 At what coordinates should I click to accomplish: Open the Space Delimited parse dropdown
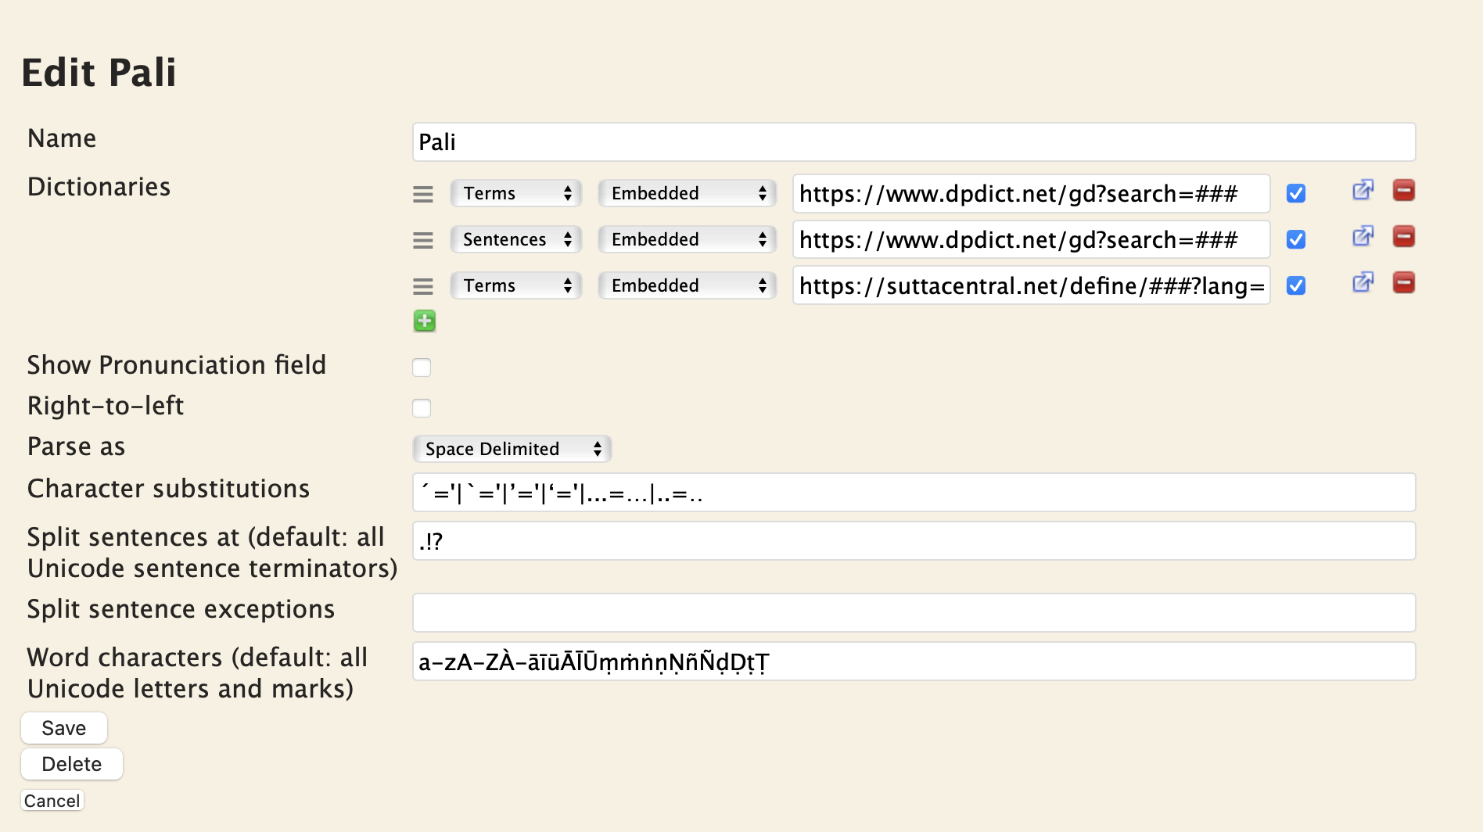512,449
